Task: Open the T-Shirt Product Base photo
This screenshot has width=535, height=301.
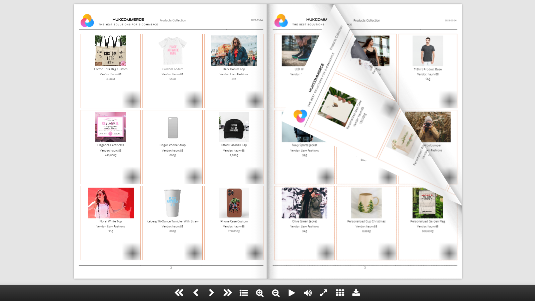Action: 428,51
